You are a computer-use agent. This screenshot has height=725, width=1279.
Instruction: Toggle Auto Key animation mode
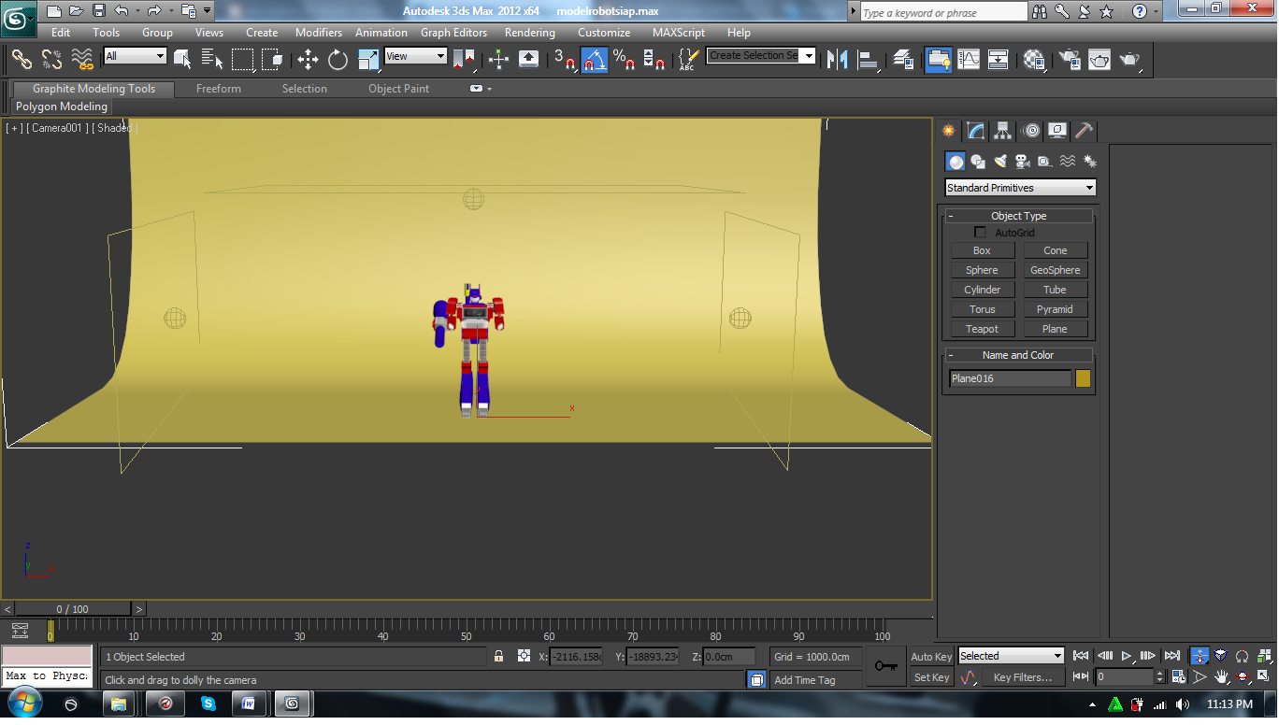[x=931, y=657]
